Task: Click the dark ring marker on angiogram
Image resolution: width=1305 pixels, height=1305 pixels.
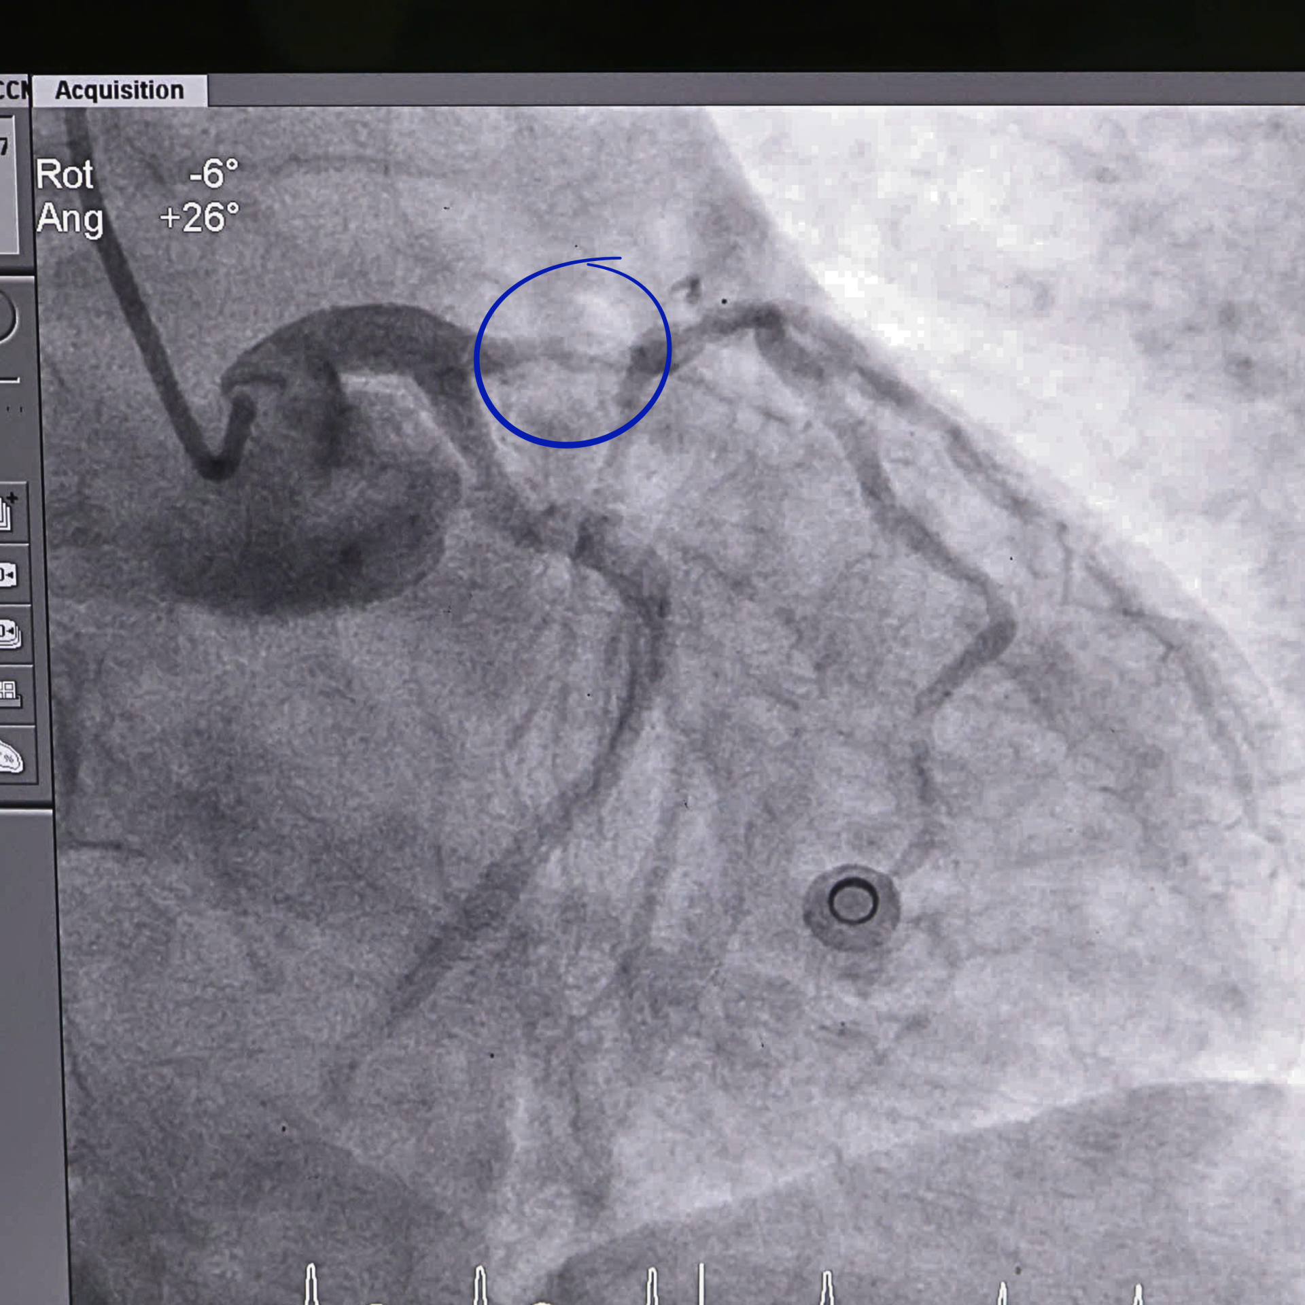Action: pos(852,903)
